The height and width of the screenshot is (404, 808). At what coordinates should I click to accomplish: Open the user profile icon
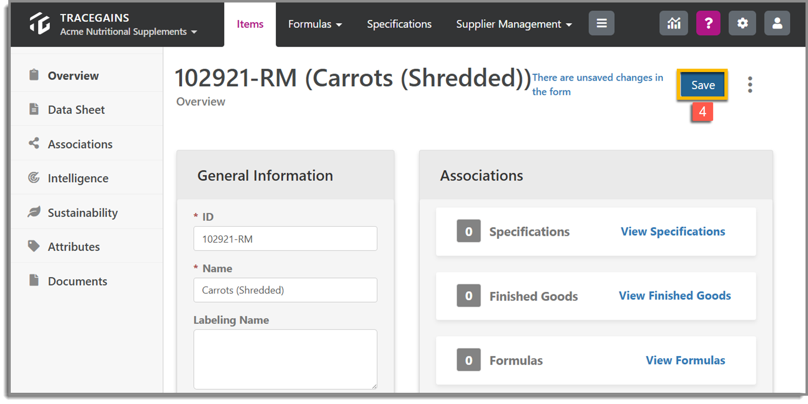point(777,23)
